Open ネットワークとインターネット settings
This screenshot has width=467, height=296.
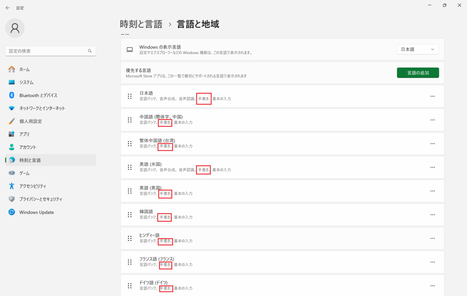pyautogui.click(x=51, y=108)
